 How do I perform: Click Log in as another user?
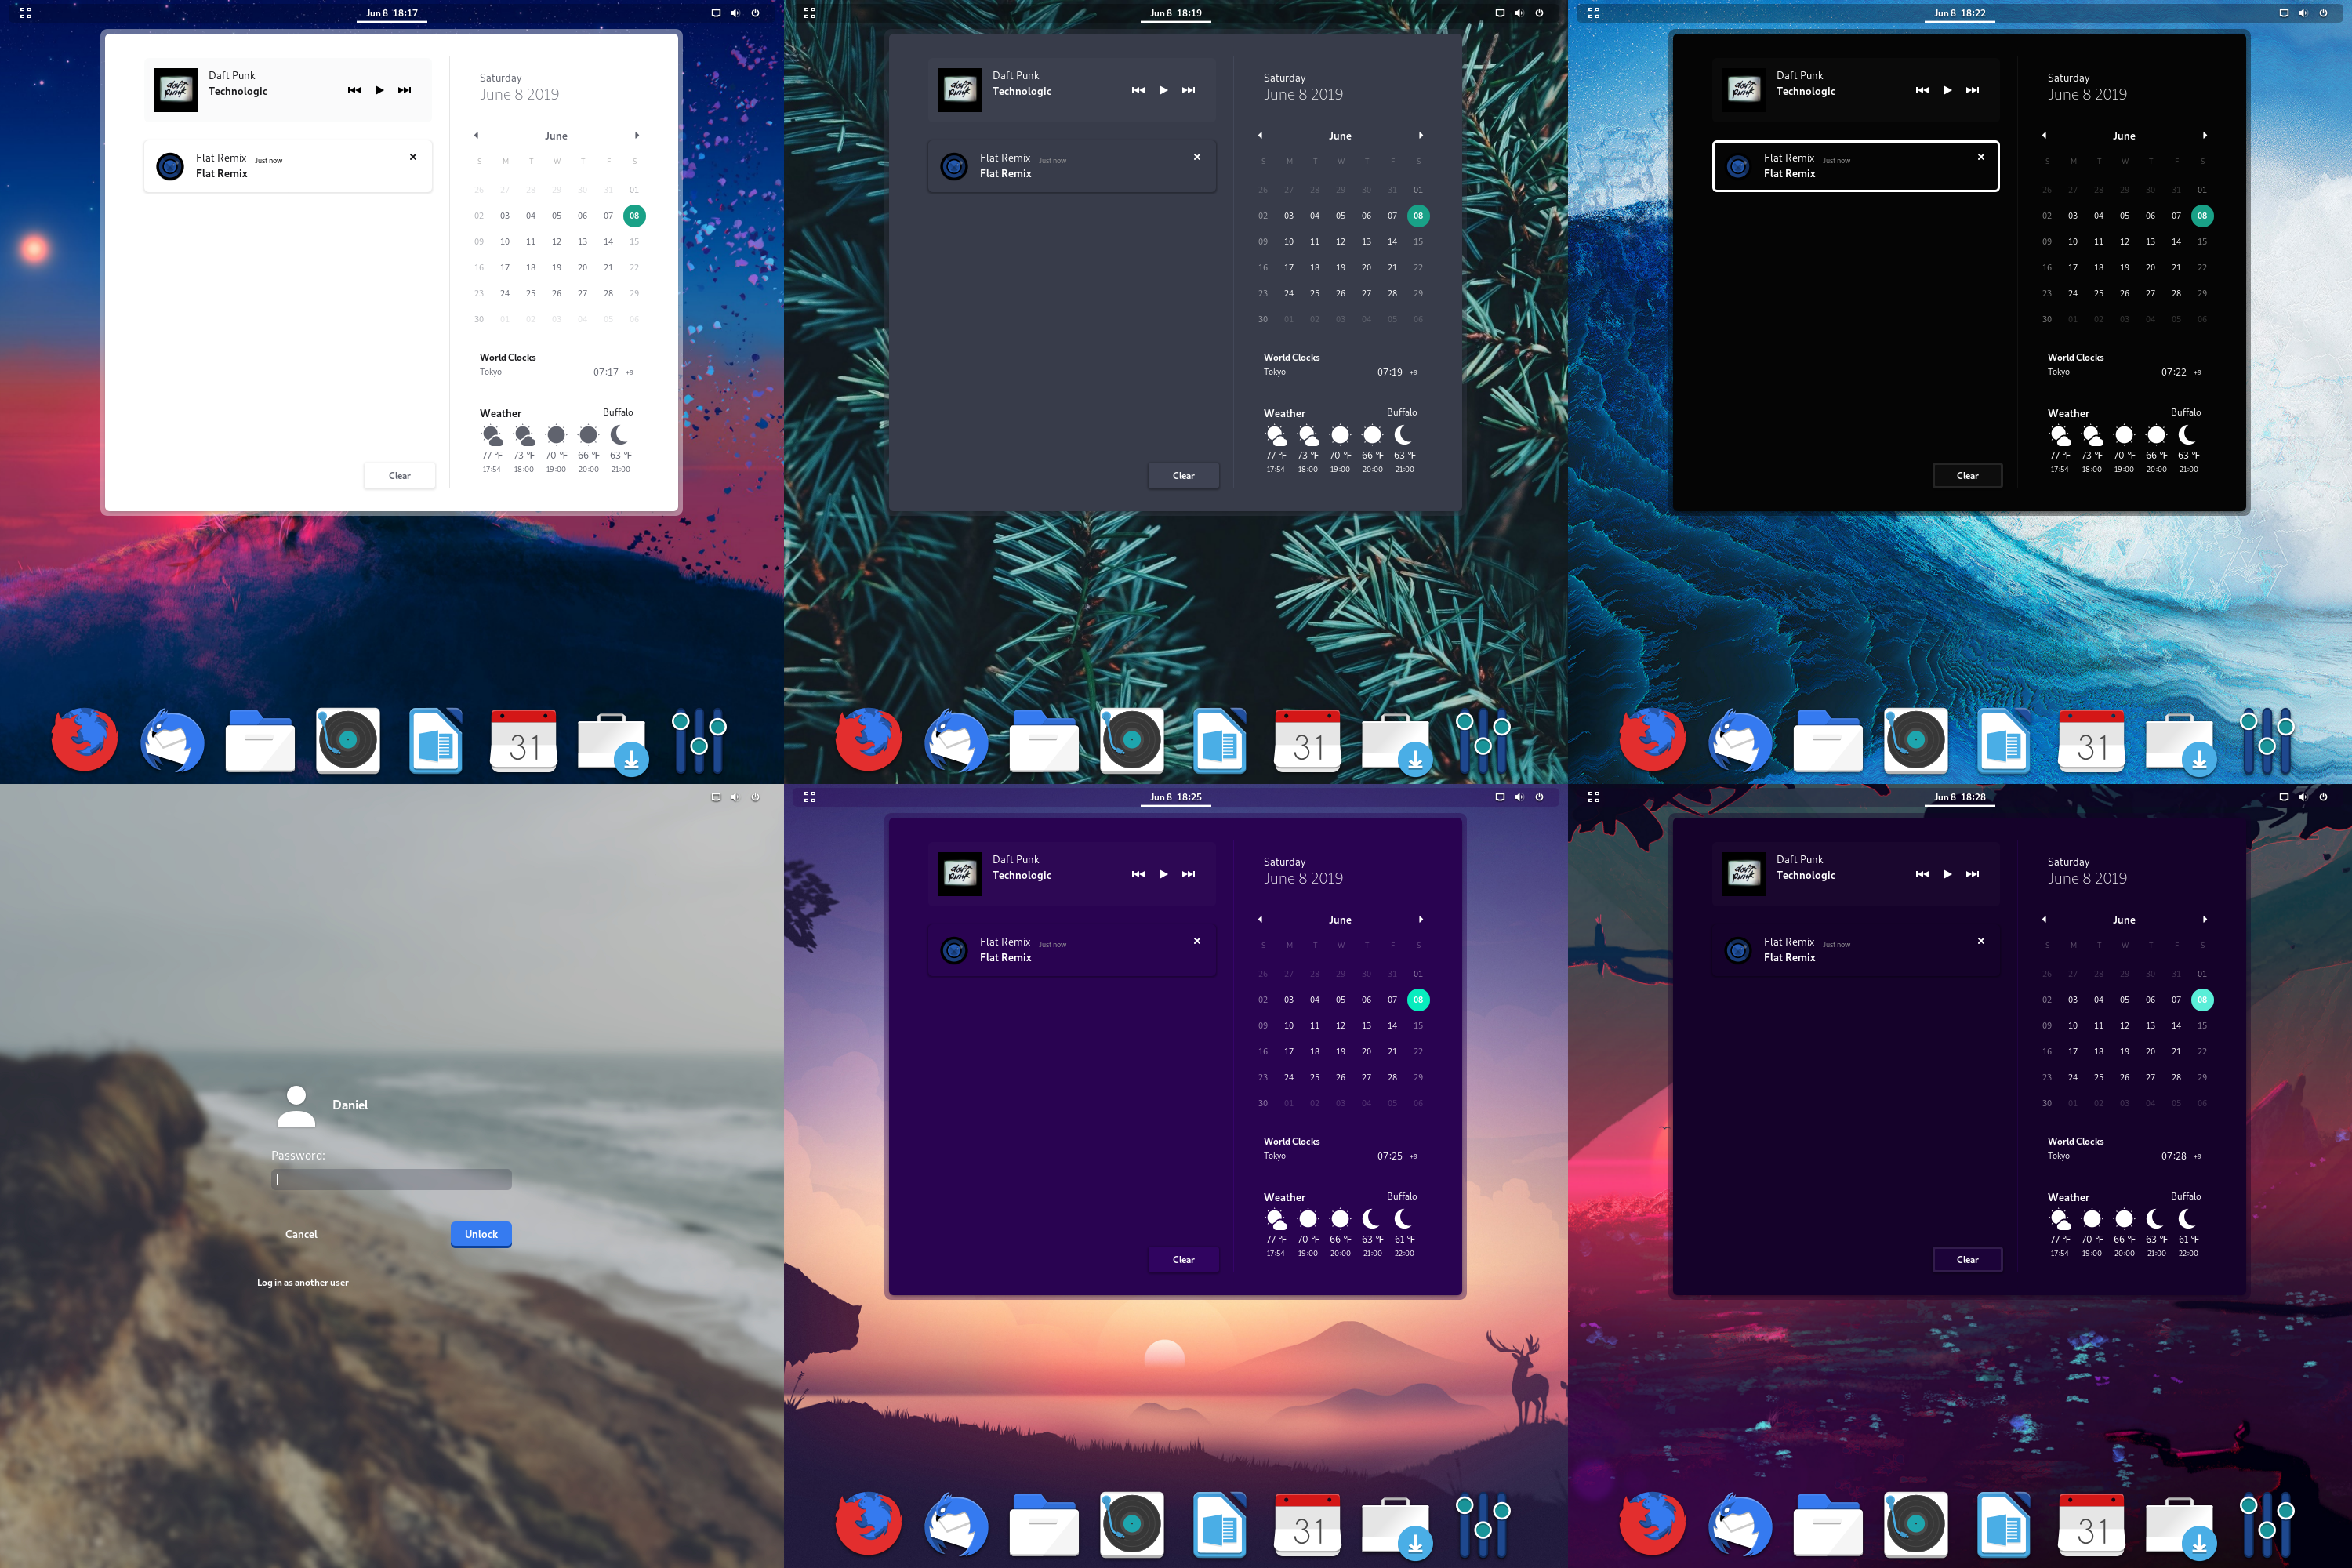(x=302, y=1281)
